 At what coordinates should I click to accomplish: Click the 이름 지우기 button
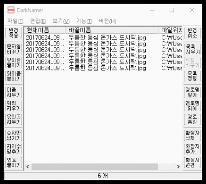click(x=14, y=92)
